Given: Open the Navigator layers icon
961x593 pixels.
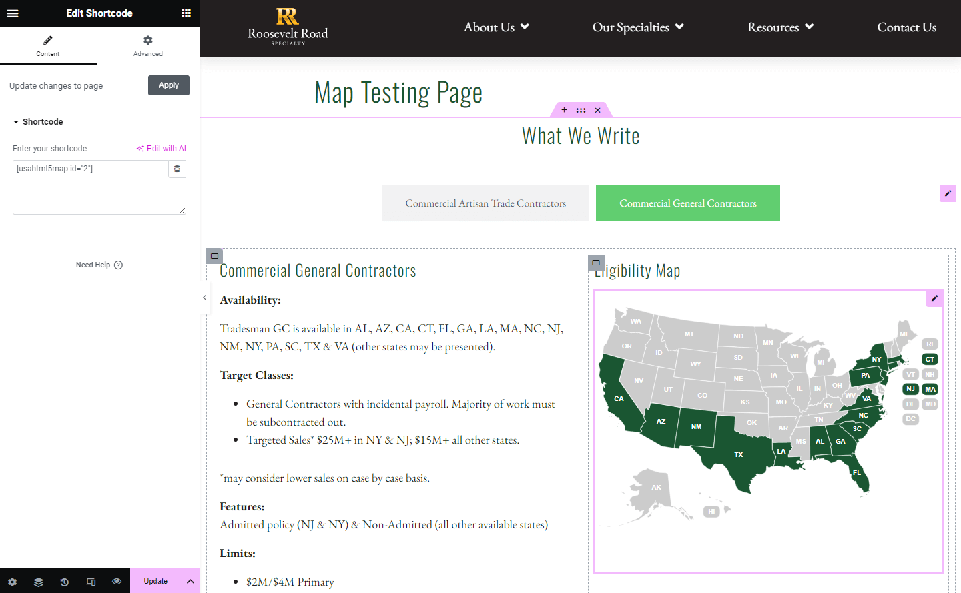Looking at the screenshot, I should click(38, 581).
